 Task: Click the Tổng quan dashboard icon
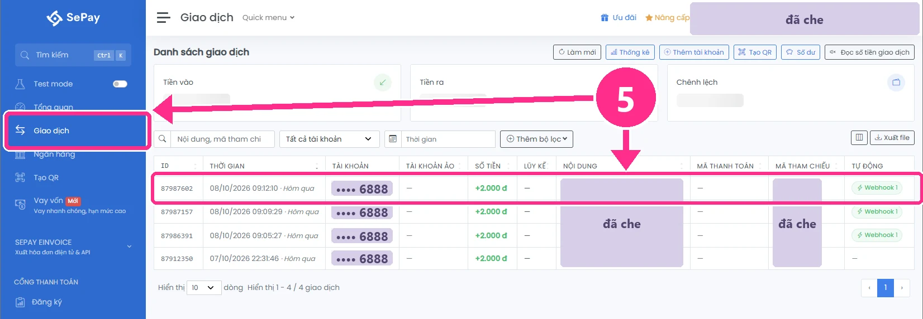click(20, 107)
